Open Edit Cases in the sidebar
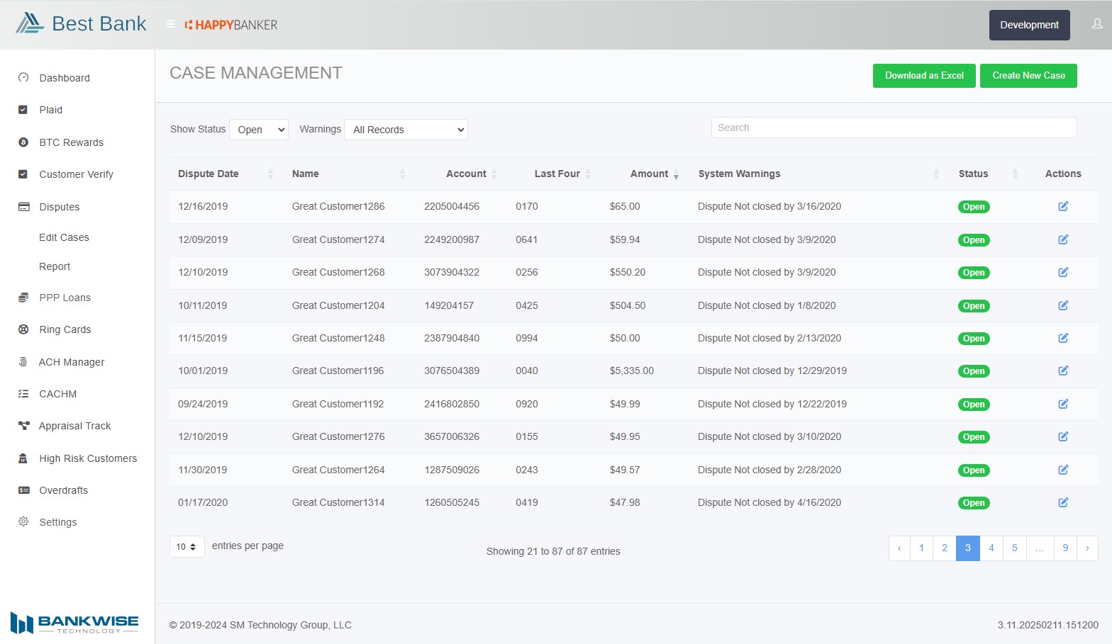The image size is (1112, 644). click(64, 237)
